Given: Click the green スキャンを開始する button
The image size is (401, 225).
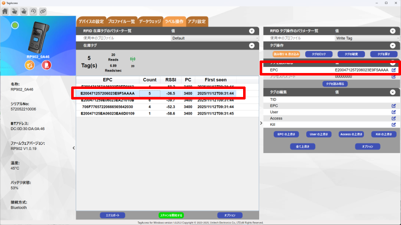Looking at the screenshot, I should pos(171,215).
